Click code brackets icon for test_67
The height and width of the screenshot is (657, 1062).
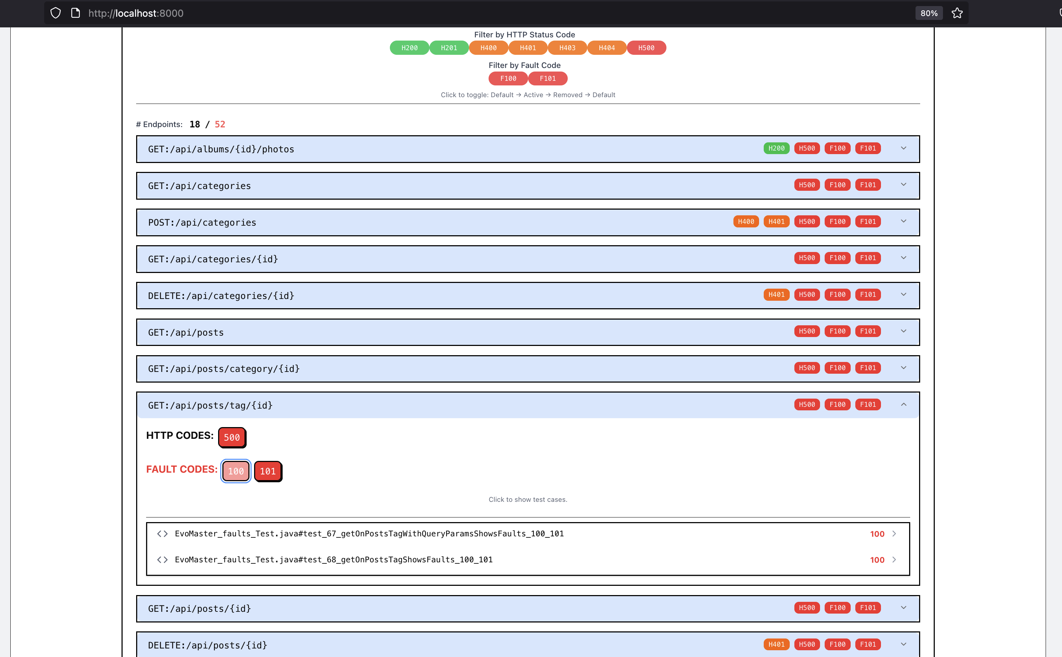(x=162, y=534)
